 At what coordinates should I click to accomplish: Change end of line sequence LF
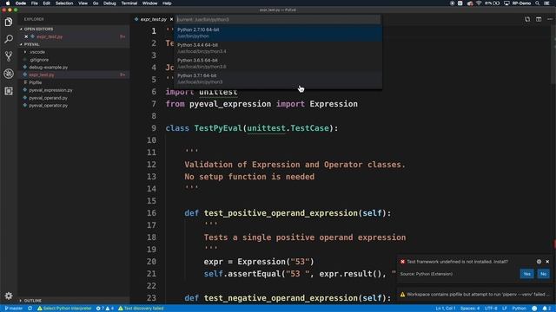505,309
